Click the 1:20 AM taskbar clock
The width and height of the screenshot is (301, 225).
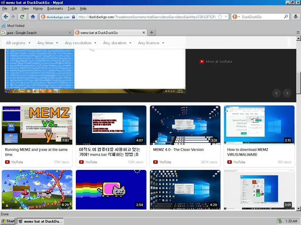tap(291, 221)
